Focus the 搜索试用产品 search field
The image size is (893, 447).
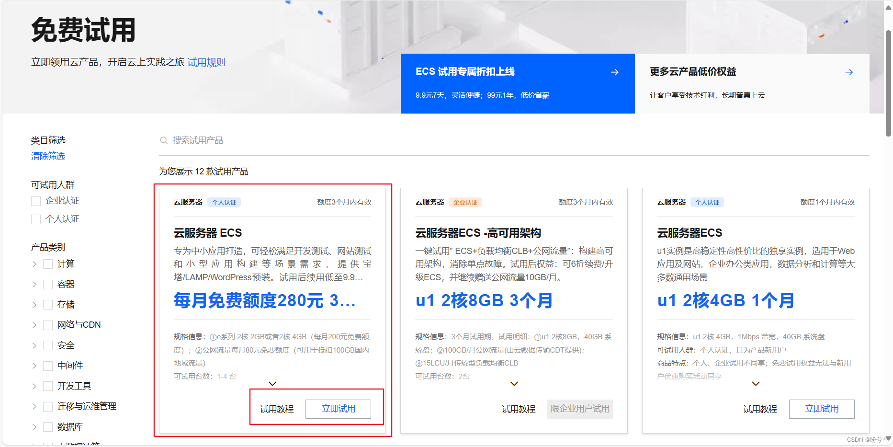(514, 140)
